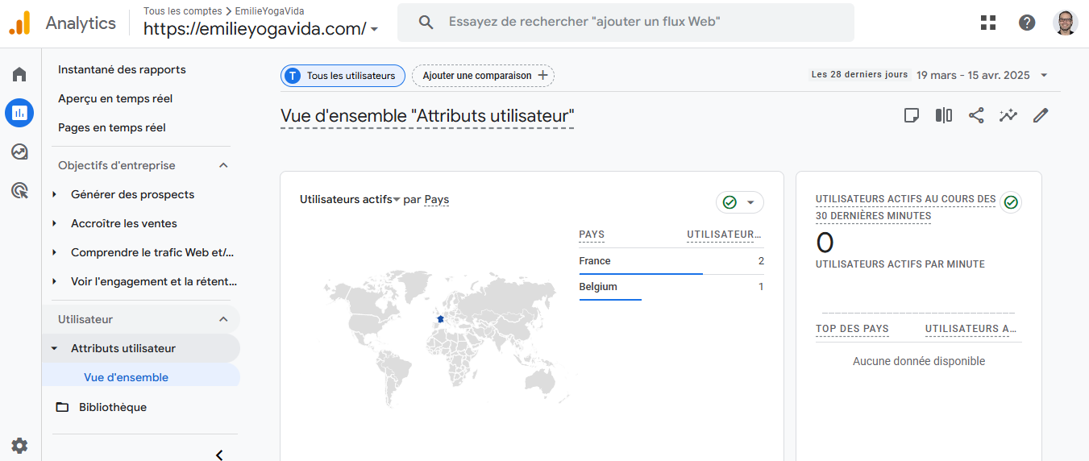Open the Insights sparkline icon
1089x461 pixels.
[1008, 115]
